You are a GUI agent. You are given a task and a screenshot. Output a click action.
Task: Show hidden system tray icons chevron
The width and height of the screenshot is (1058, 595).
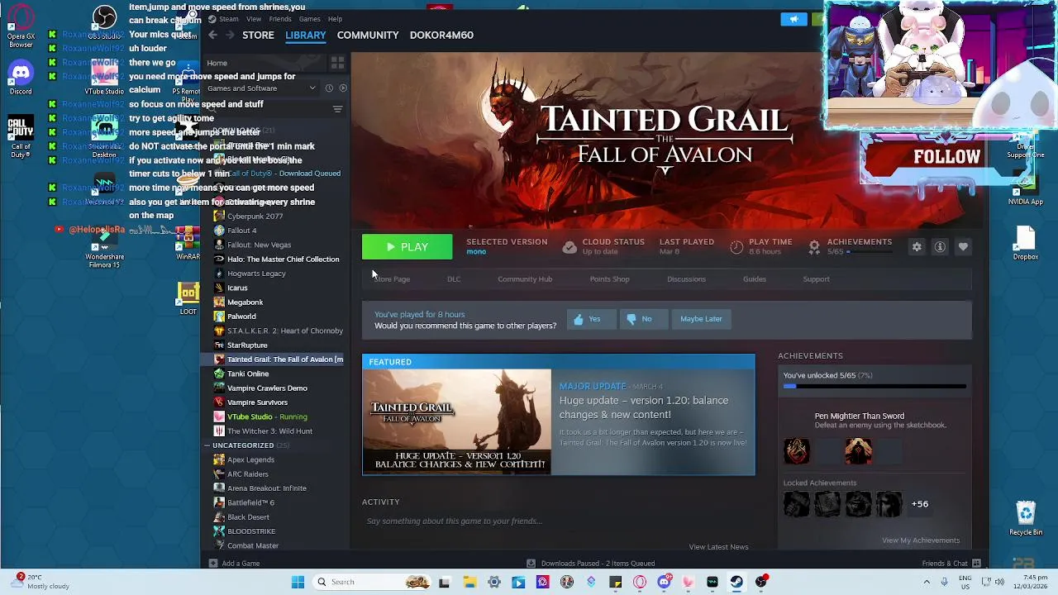pos(927,582)
